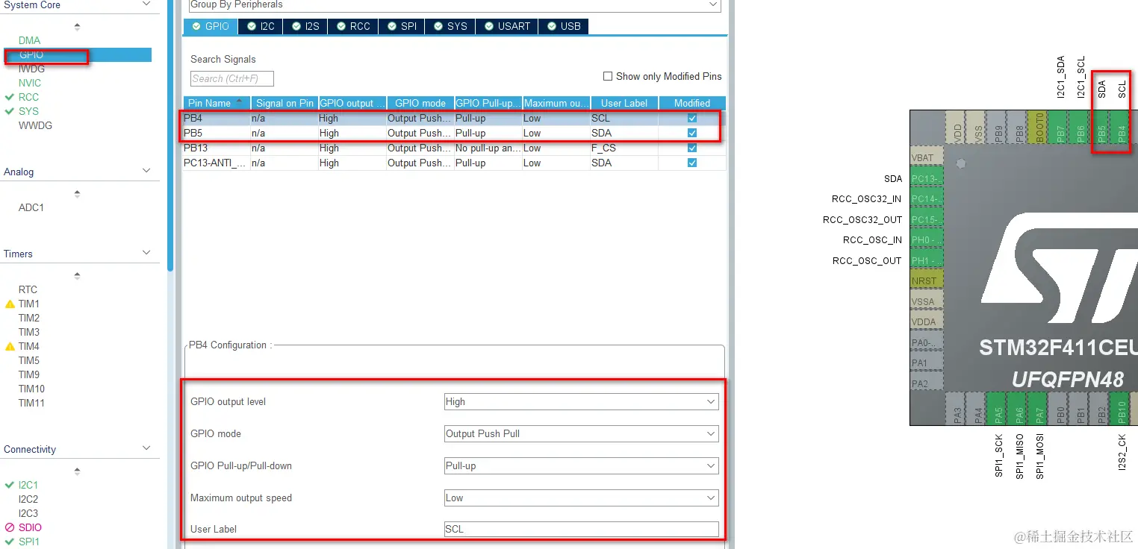Screen dimensions: 1138x549
Task: Open I2C3 under Connectivity
Action: [28, 513]
